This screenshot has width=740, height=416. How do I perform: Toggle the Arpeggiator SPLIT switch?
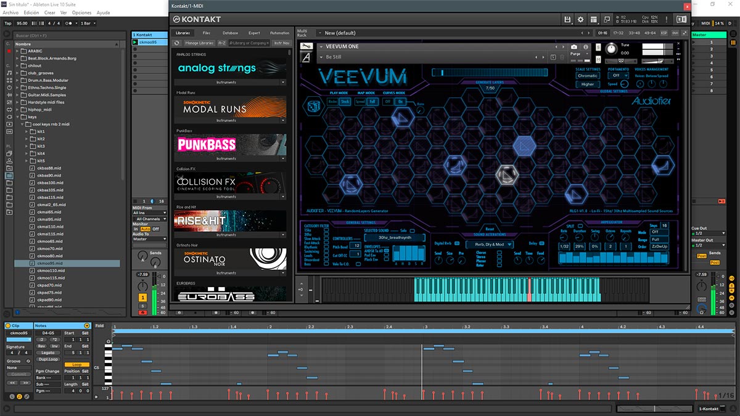[580, 226]
